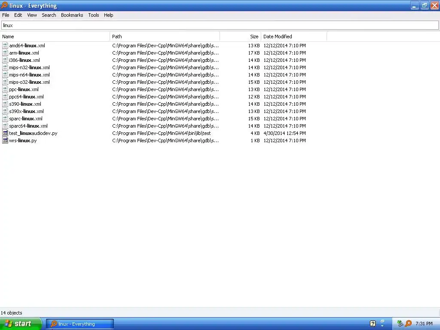Click the mips-n32-linux.xml file icon
Viewport: 440px width, 330px height.
pyautogui.click(x=5, y=67)
